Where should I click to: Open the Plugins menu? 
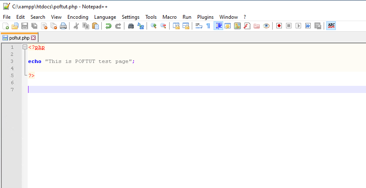pyautogui.click(x=206, y=17)
